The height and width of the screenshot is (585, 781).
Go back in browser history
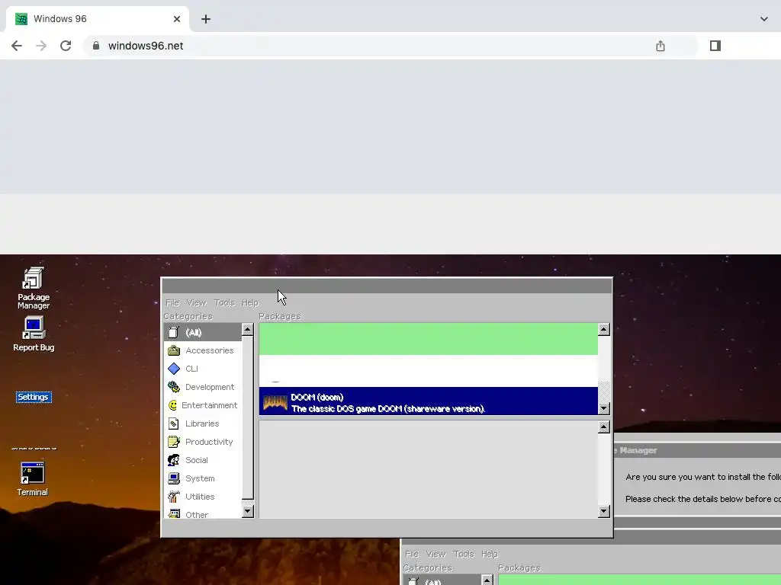pyautogui.click(x=17, y=46)
